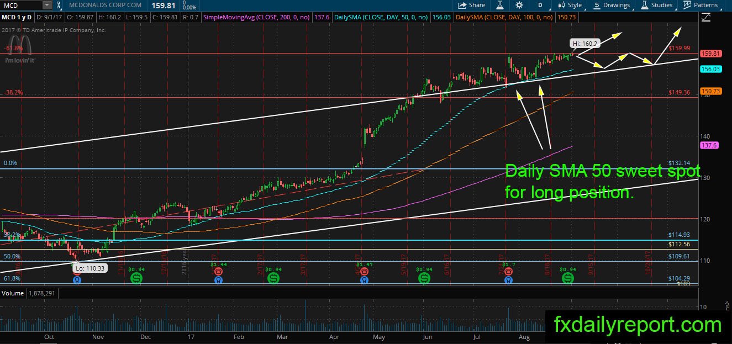Click the Oct label on time axis
Image resolution: width=732 pixels, height=344 pixels.
click(49, 336)
